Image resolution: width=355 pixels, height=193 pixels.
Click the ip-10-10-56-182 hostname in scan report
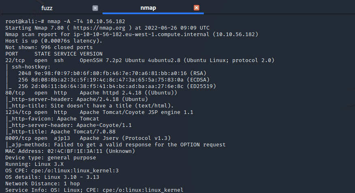click(141, 34)
